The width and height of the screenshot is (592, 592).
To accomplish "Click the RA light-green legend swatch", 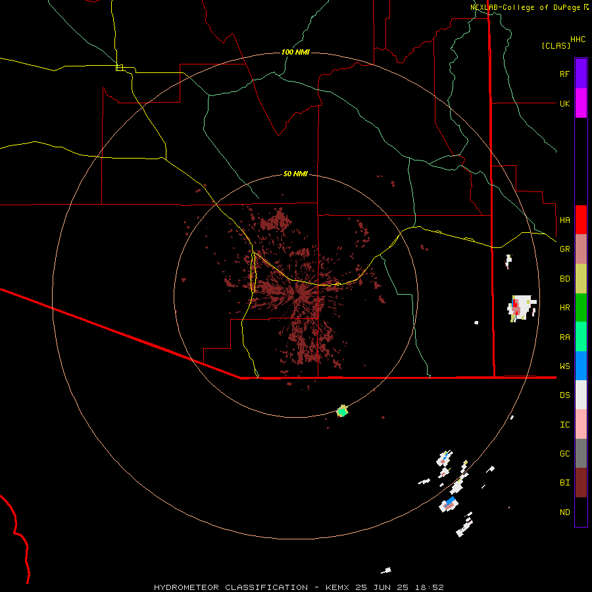I will coord(581,337).
